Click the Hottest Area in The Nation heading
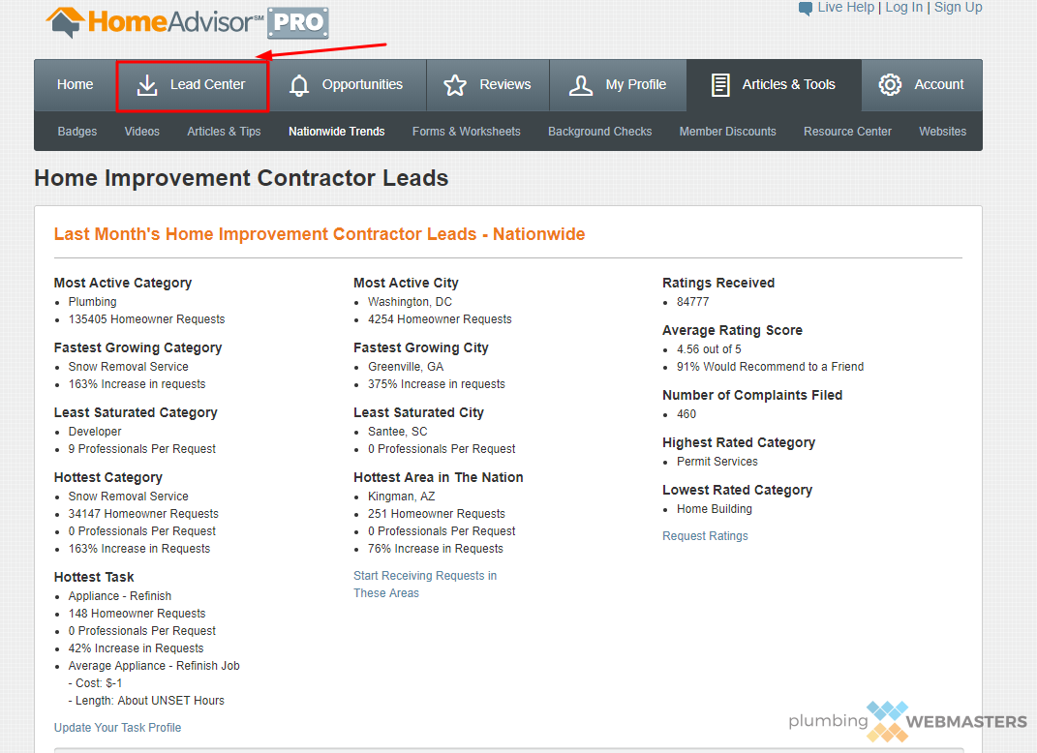The height and width of the screenshot is (753, 1037). tap(439, 477)
